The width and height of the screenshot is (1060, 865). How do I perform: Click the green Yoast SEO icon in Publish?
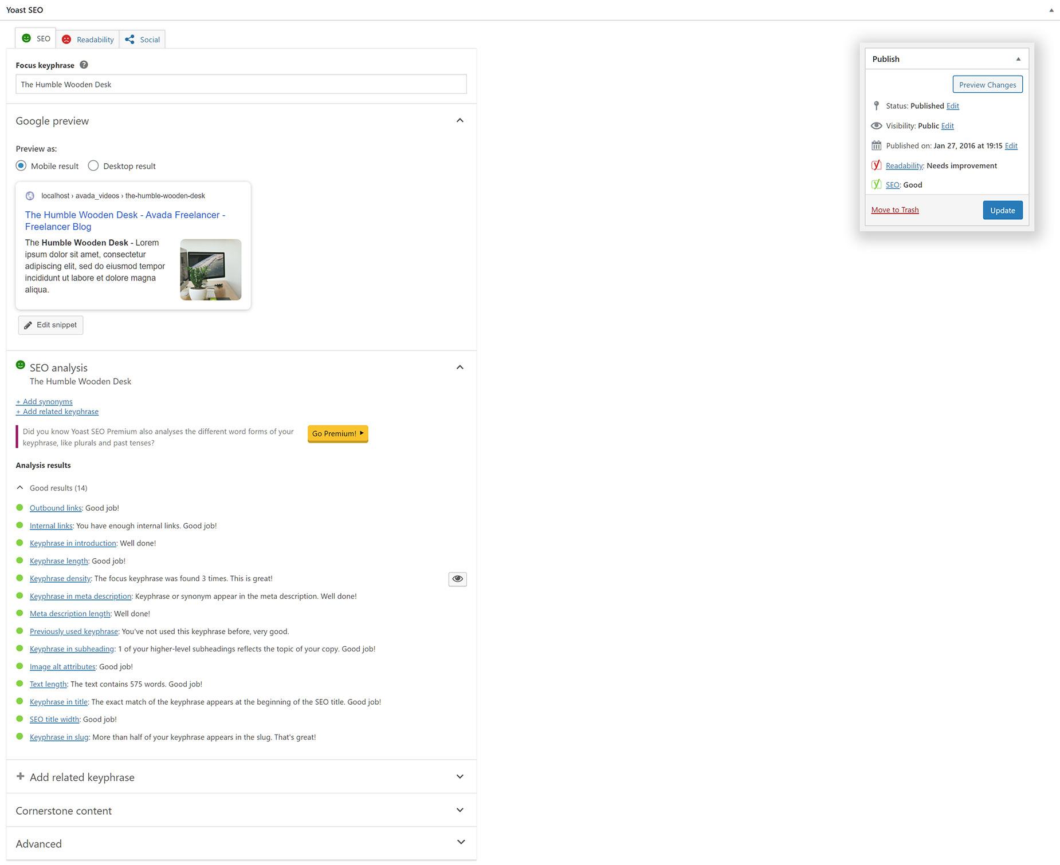pyautogui.click(x=876, y=184)
